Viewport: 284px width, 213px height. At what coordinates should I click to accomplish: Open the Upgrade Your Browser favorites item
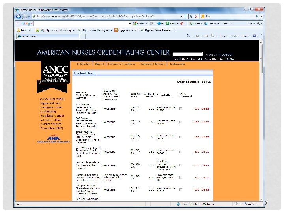(157, 30)
